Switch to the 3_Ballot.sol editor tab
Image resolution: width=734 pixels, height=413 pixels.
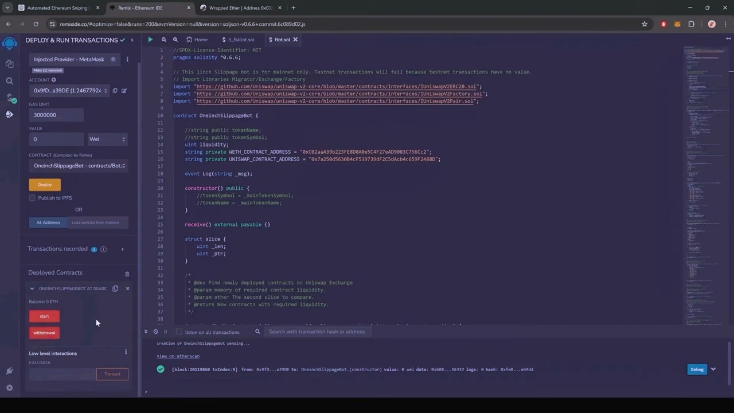click(x=238, y=40)
